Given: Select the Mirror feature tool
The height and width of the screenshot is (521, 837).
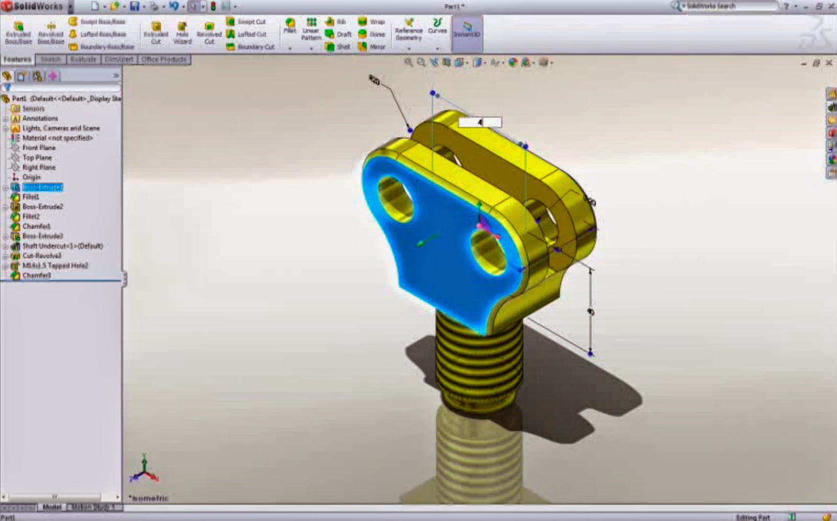Looking at the screenshot, I should click(371, 47).
